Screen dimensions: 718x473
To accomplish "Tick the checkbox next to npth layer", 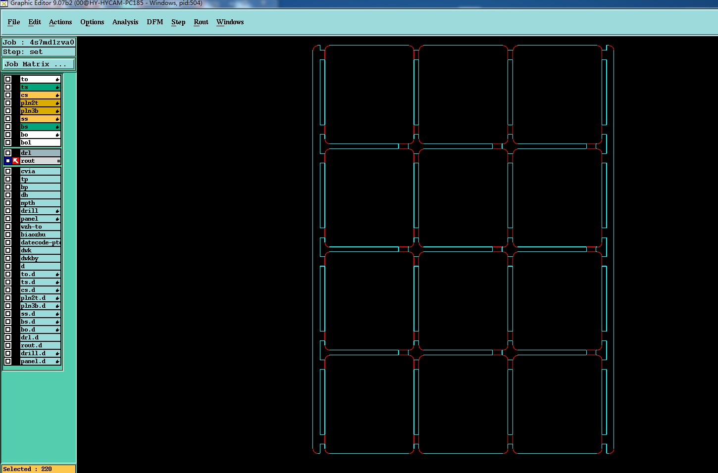I will [x=8, y=203].
